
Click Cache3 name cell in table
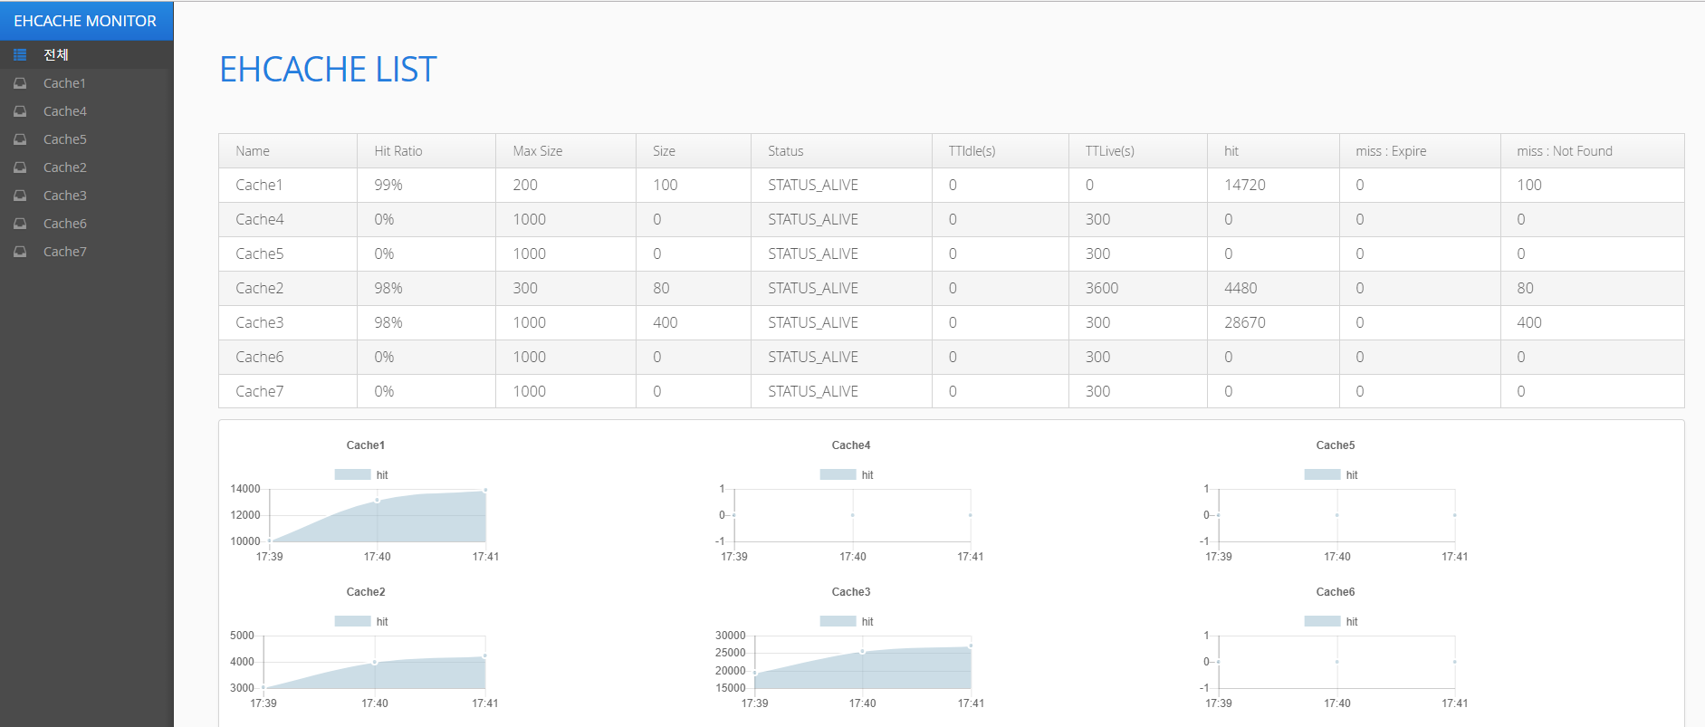(288, 322)
